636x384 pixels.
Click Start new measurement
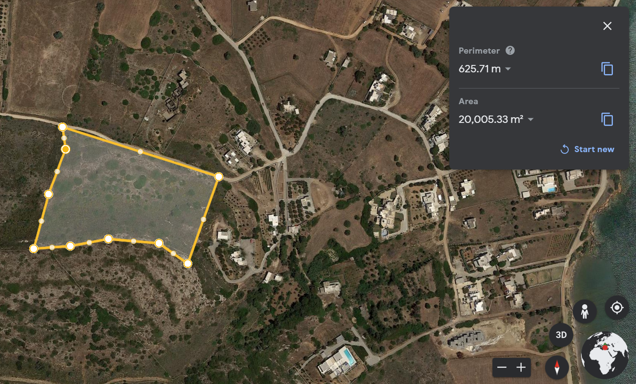pos(587,149)
